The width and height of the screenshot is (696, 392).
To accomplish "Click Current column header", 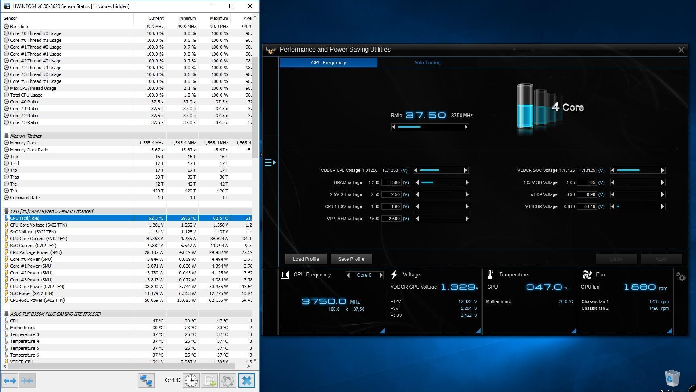I will [150, 18].
